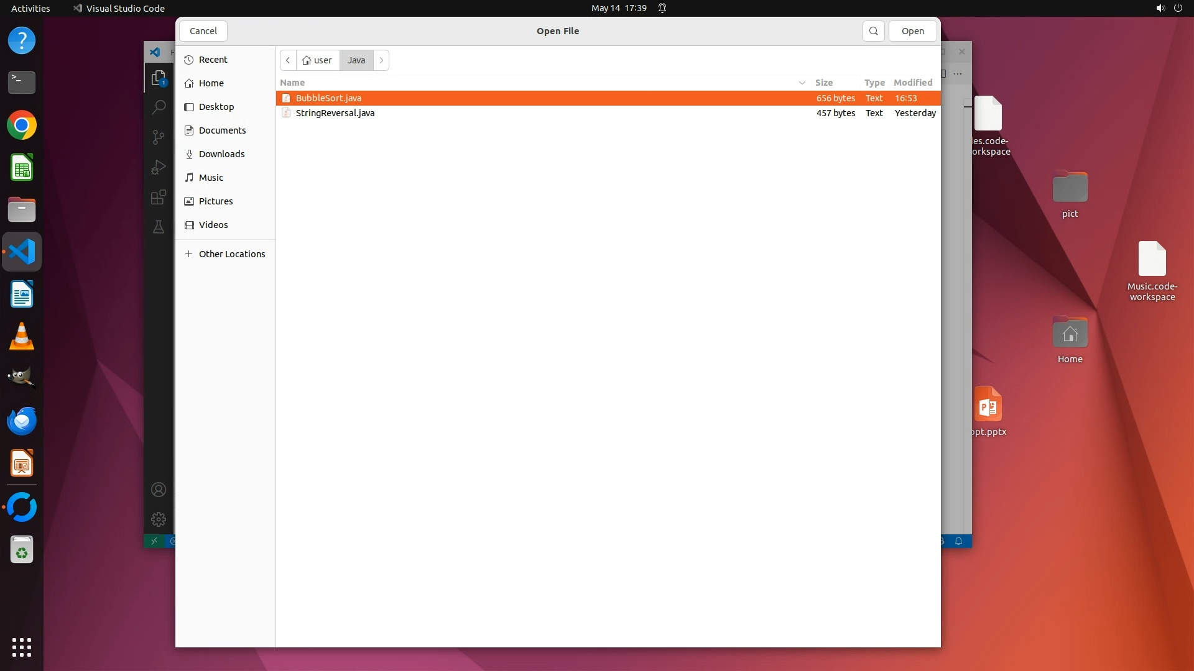Toggle sort order arrow in Name column
Viewport: 1194px width, 671px height.
tap(802, 83)
